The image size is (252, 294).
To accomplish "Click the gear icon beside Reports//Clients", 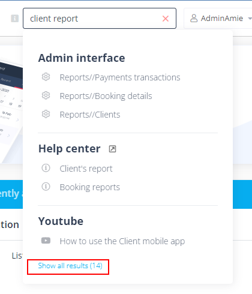I will [46, 114].
